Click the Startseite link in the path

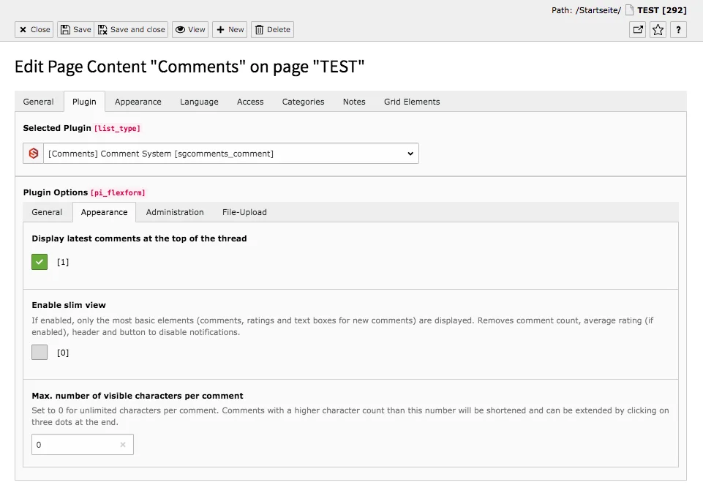click(x=597, y=10)
